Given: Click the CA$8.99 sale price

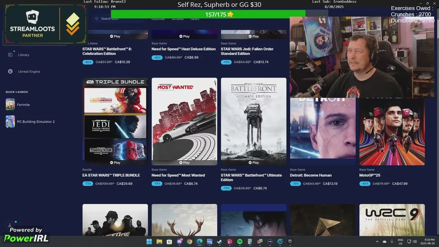Looking at the screenshot, I should tap(191, 58).
